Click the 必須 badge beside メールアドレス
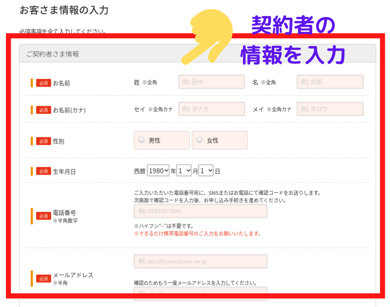Image resolution: width=390 pixels, height=307 pixels. pyautogui.click(x=43, y=278)
